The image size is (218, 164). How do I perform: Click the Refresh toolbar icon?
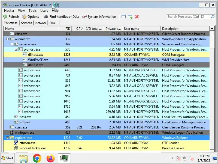click(5, 17)
